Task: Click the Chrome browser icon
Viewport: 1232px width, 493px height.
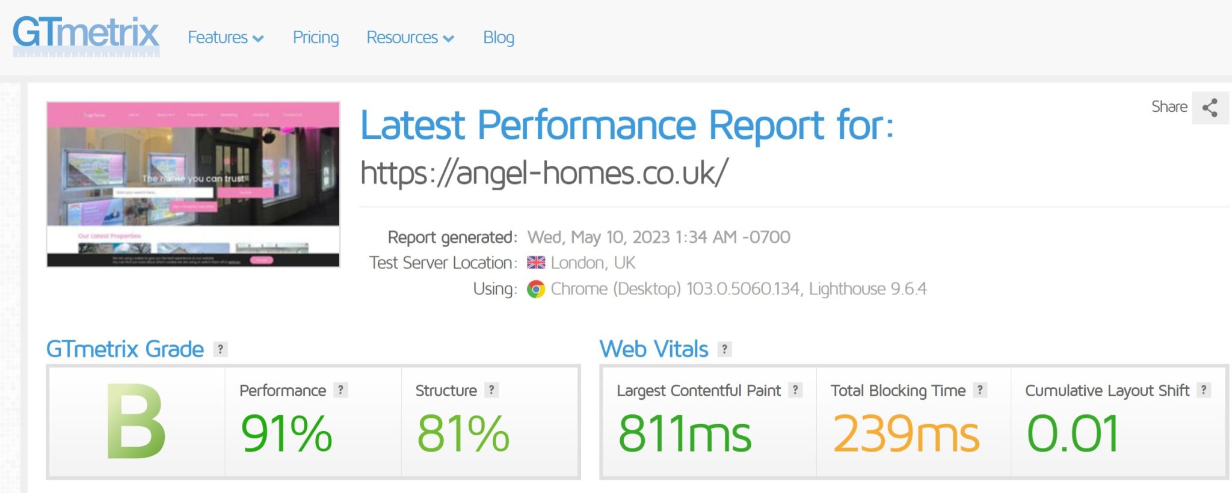Action: pos(535,289)
